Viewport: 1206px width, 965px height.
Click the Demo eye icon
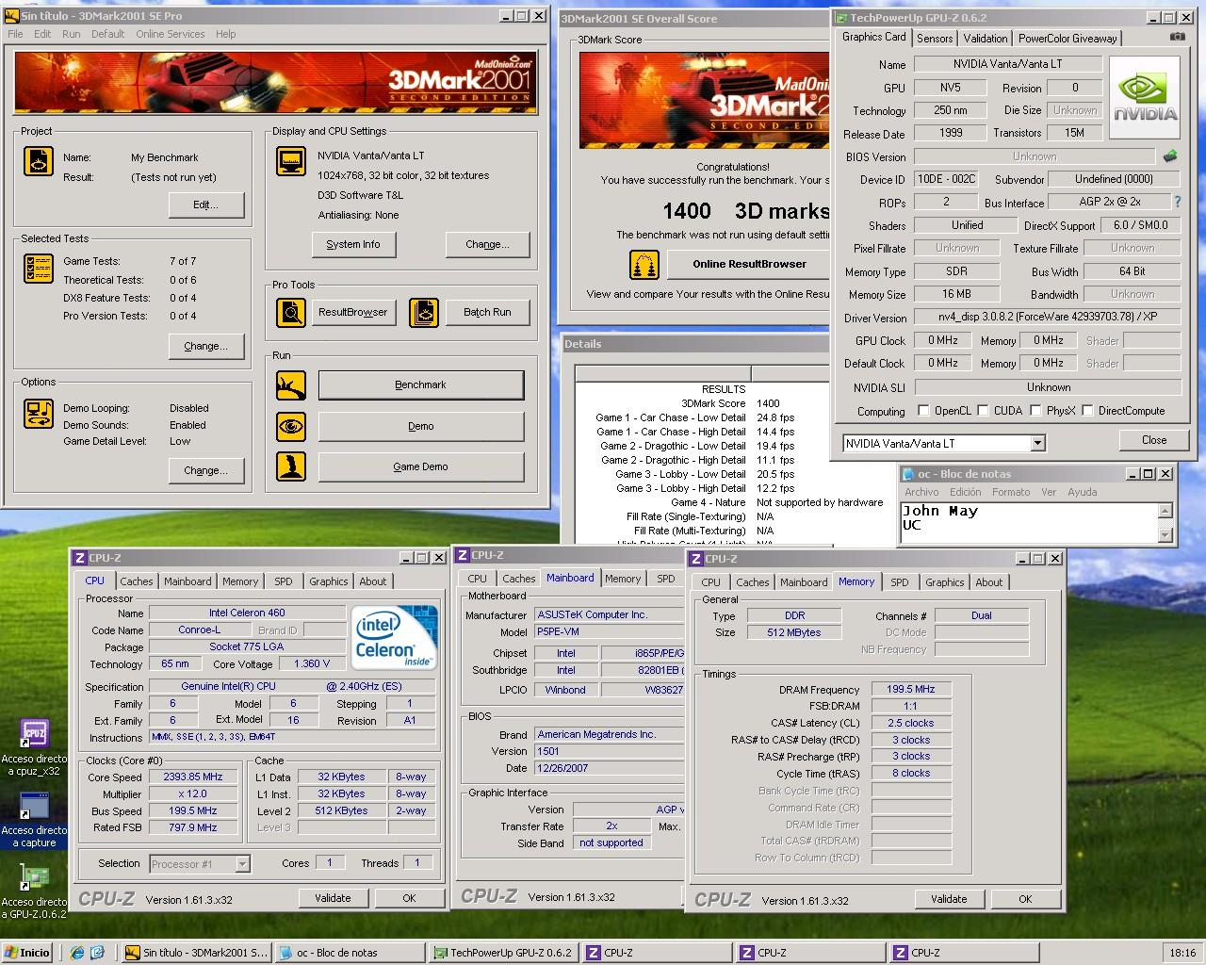click(291, 426)
